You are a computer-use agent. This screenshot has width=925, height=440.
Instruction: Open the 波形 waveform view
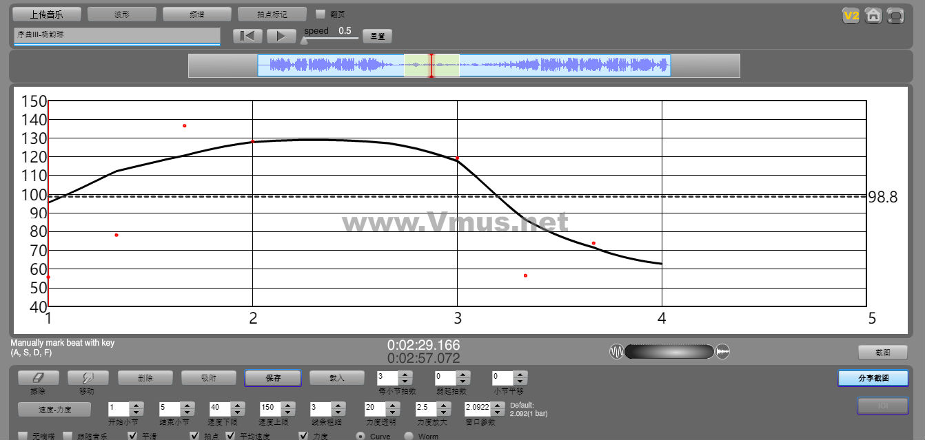click(x=122, y=14)
